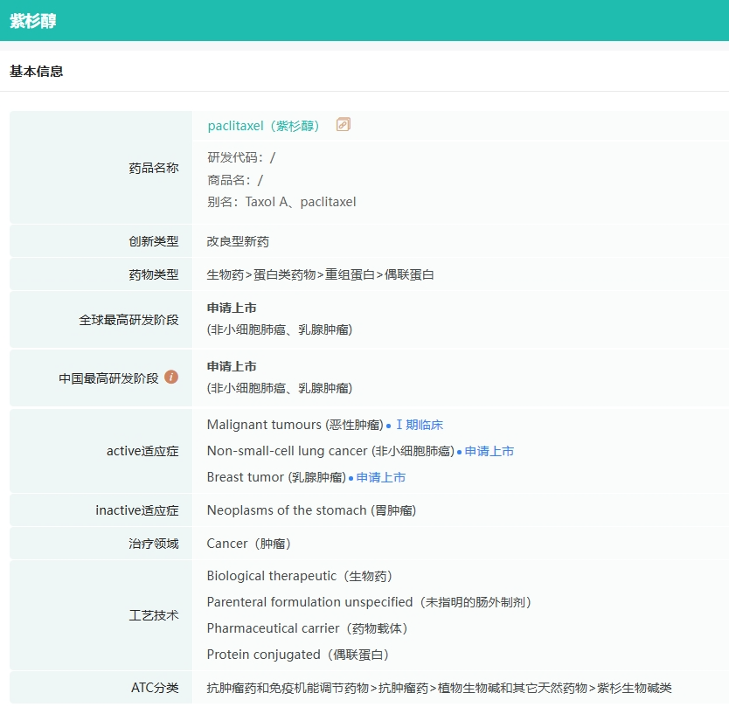Click the ATC分类 classification path text
Image resolution: width=729 pixels, height=707 pixels.
tap(439, 689)
